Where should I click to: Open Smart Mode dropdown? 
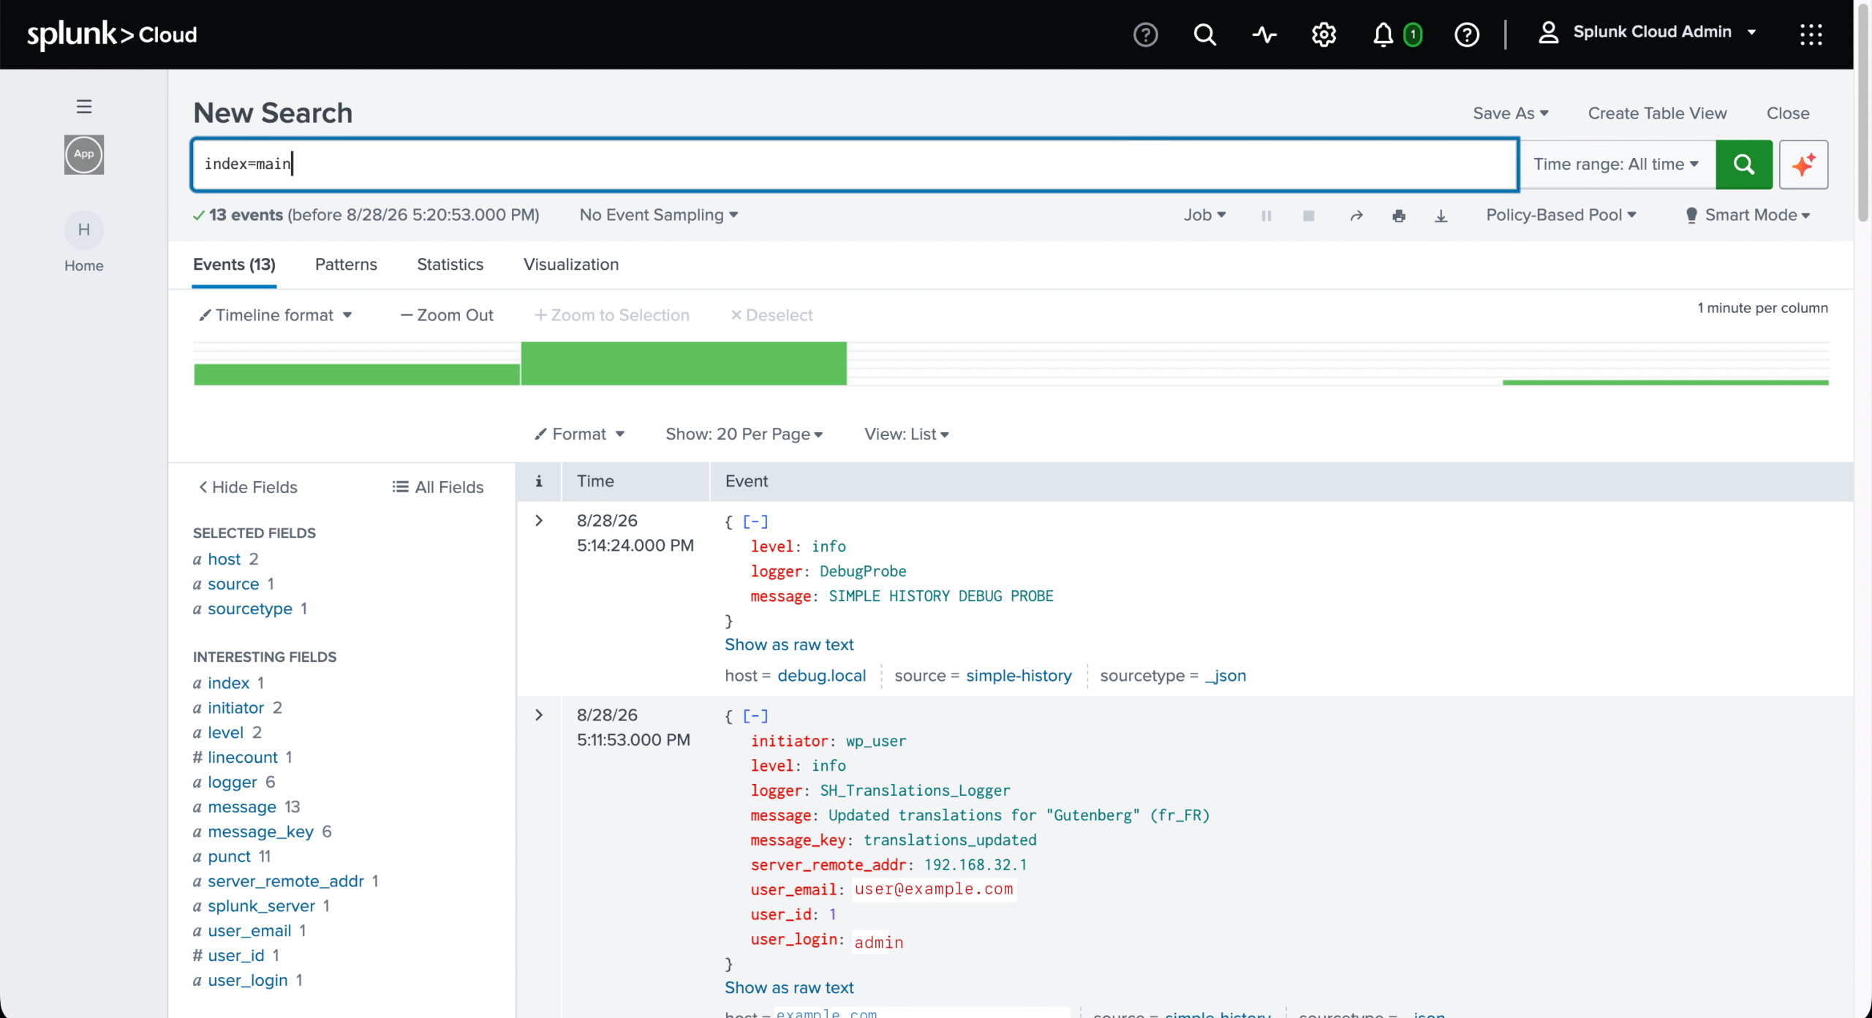tap(1748, 215)
